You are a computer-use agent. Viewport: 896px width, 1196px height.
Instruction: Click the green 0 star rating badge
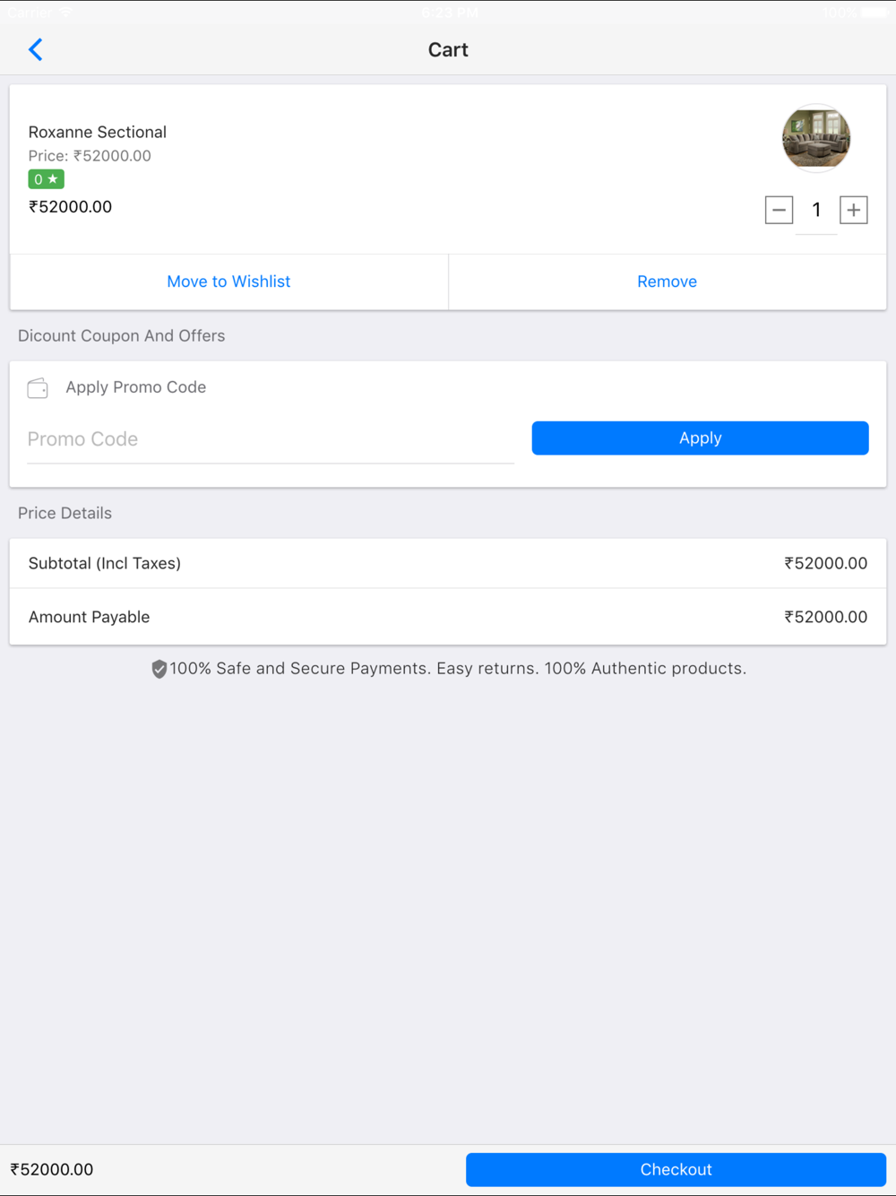[x=46, y=179]
